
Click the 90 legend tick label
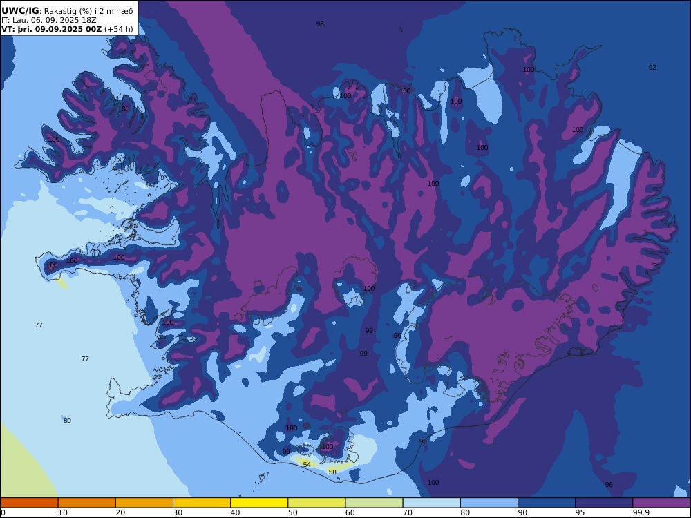[522, 512]
